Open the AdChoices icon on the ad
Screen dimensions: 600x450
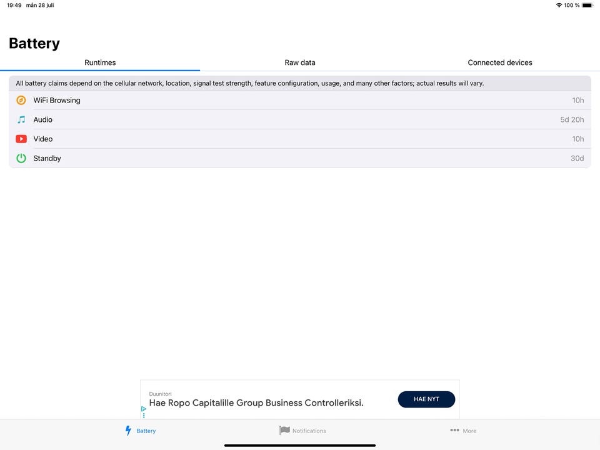(144, 409)
